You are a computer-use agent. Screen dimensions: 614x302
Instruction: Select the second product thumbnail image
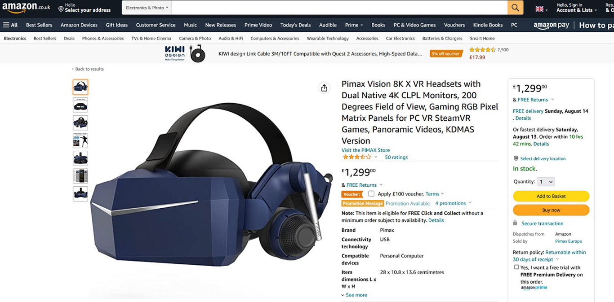[x=80, y=105]
